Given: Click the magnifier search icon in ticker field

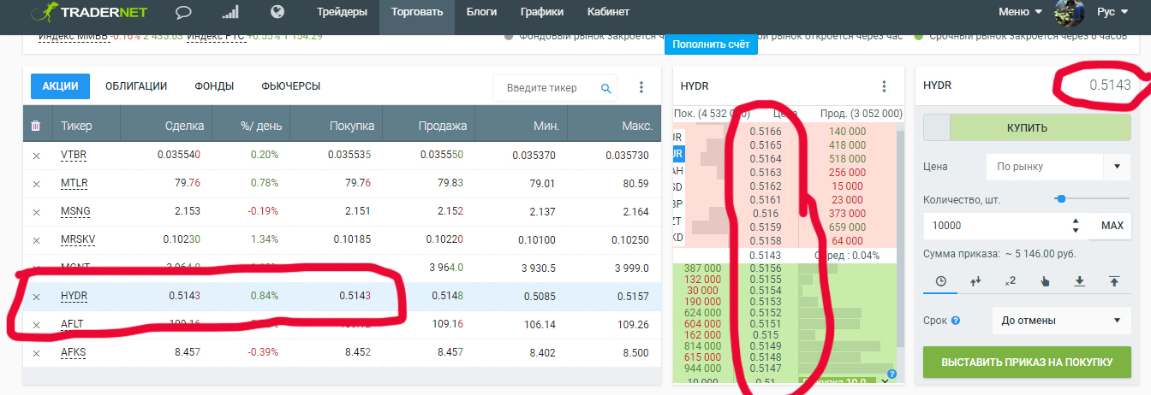Looking at the screenshot, I should coord(605,88).
